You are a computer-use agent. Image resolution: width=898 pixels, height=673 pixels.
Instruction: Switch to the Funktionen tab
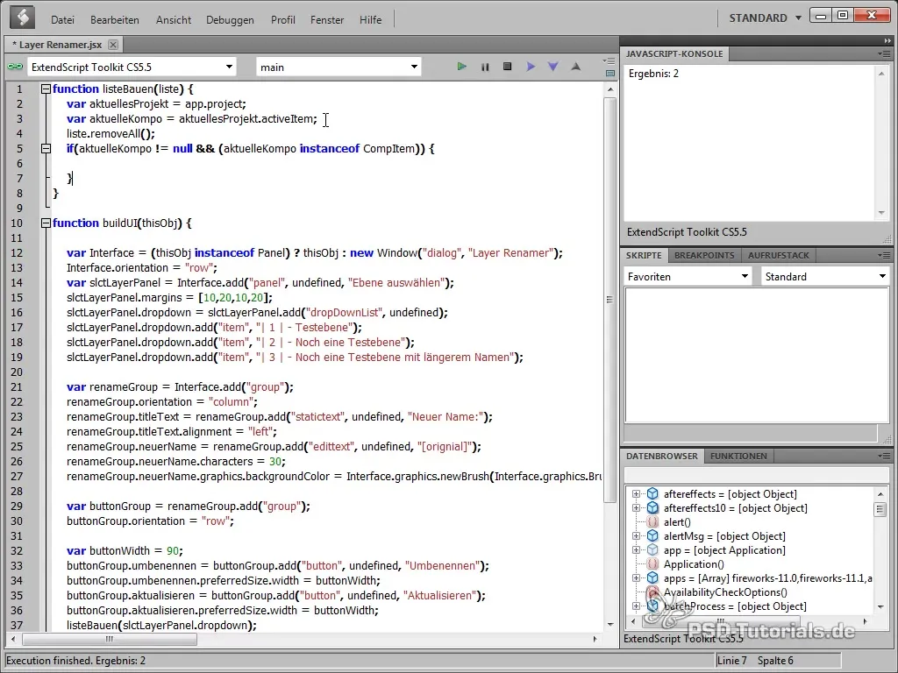coord(738,456)
